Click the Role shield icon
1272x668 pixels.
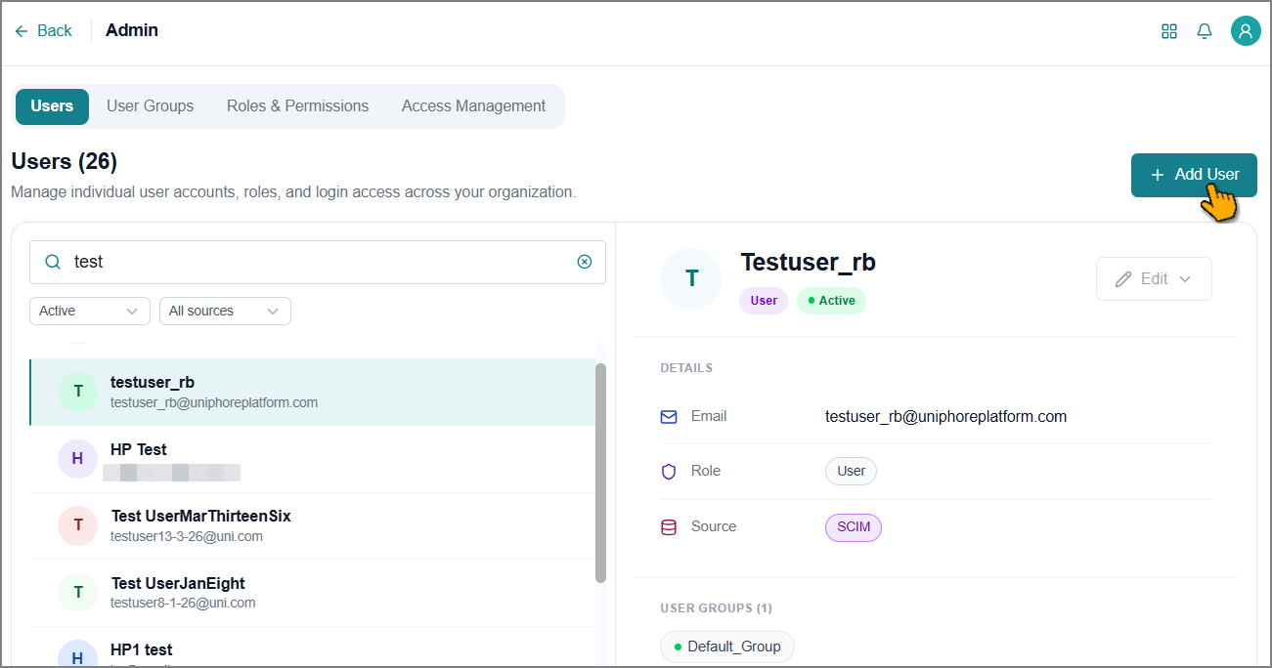click(669, 472)
